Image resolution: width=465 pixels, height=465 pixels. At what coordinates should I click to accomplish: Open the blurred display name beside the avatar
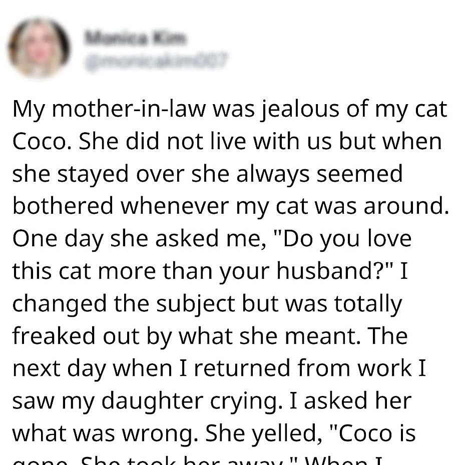[x=135, y=38]
